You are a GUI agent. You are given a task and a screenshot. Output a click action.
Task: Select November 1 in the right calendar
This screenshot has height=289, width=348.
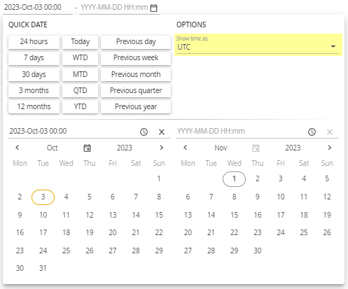click(x=234, y=179)
